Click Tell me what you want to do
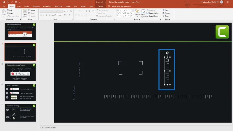This screenshot has width=233, height=131. (x=121, y=6)
